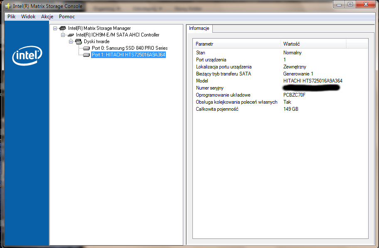Image resolution: width=379 pixels, height=248 pixels.
Task: Select Intel(R) Matrix Storage Manager tree item
Action: (x=99, y=28)
